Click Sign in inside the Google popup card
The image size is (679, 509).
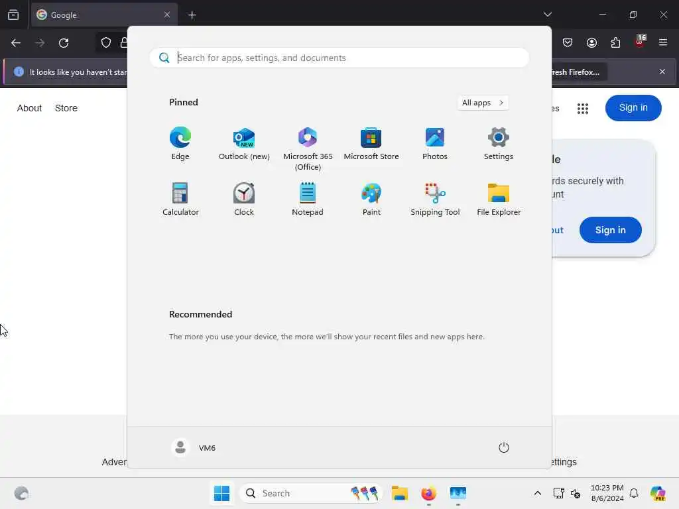click(x=610, y=230)
